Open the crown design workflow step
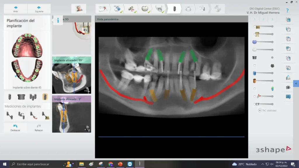 [x=145, y=9]
